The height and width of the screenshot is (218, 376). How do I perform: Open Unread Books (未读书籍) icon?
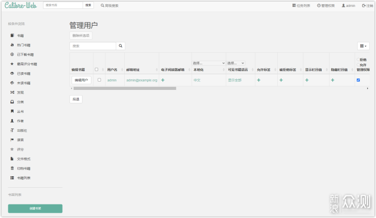tap(12, 83)
